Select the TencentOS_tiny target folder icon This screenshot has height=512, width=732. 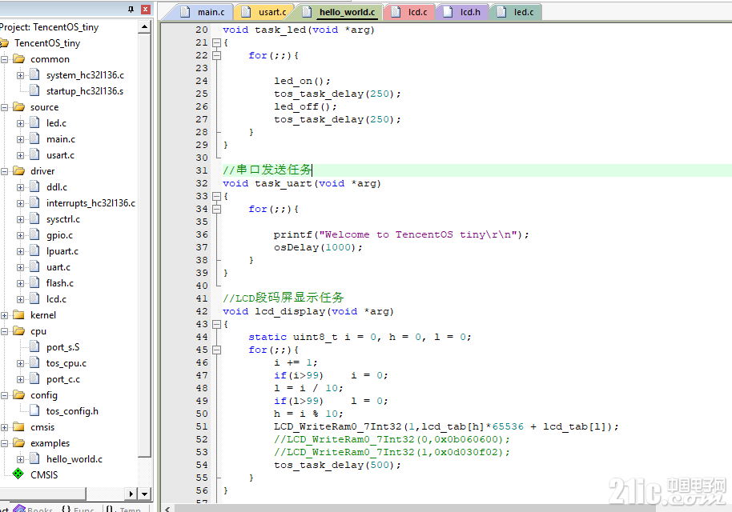point(4,43)
